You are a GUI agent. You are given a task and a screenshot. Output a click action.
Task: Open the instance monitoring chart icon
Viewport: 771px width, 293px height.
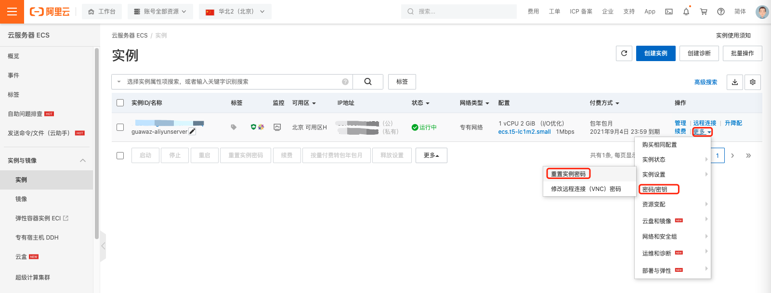[277, 127]
